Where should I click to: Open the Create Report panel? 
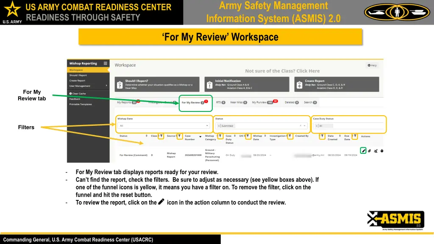[x=337, y=84]
